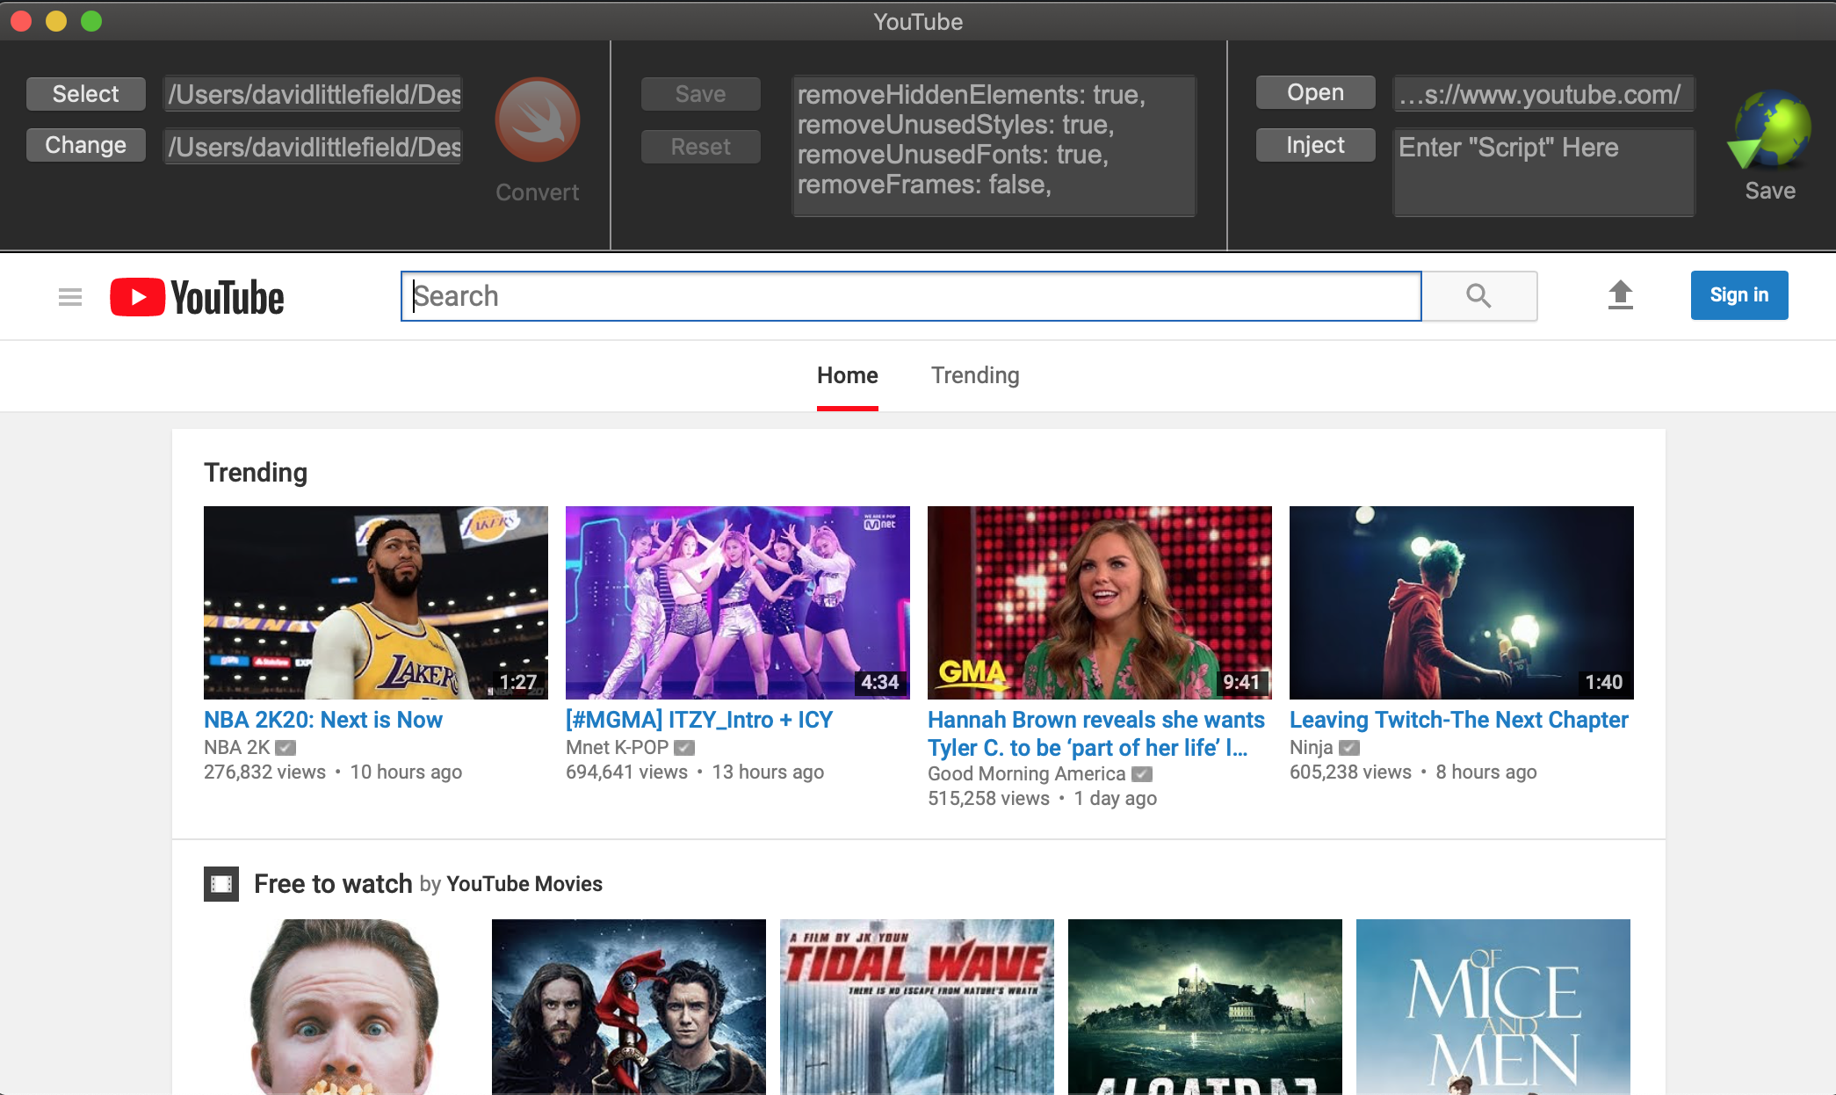1836x1095 pixels.
Task: Click the Free to watch heading
Action: (333, 883)
